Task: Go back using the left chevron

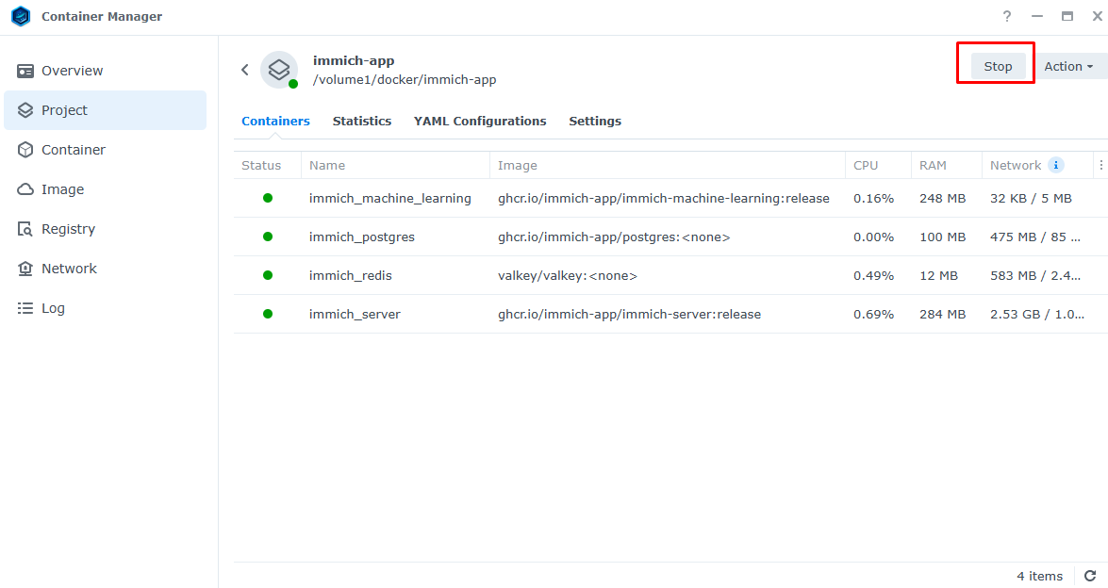Action: (x=245, y=70)
